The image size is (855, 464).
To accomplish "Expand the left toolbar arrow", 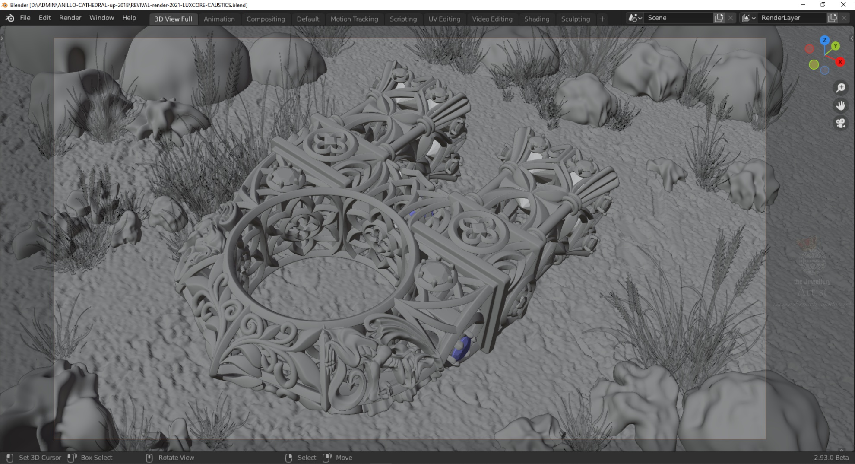I will 2,38.
